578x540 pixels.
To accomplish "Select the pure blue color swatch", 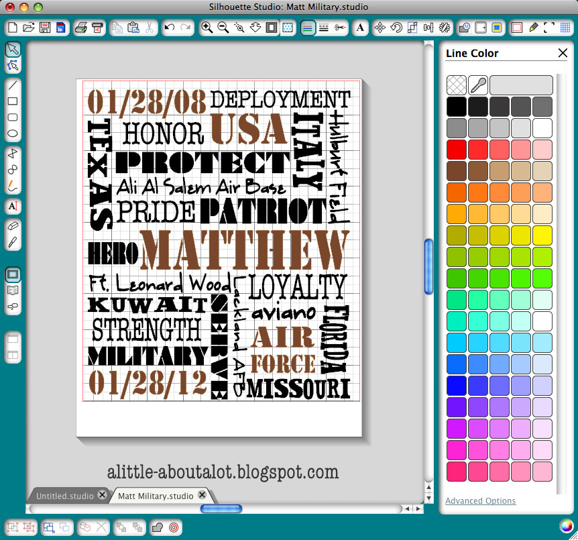I will click(457, 385).
